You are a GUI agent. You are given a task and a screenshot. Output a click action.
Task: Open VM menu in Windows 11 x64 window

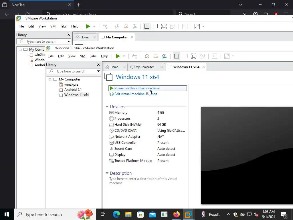point(83,56)
